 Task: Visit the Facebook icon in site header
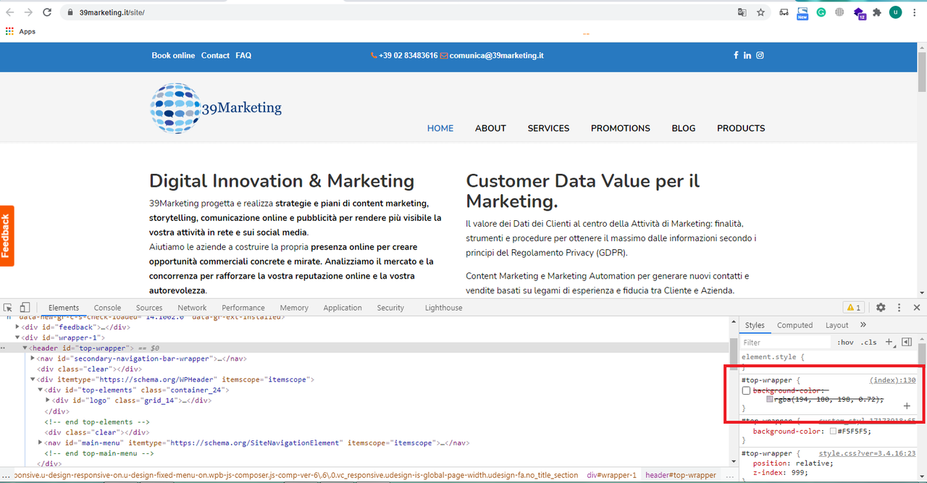tap(736, 55)
